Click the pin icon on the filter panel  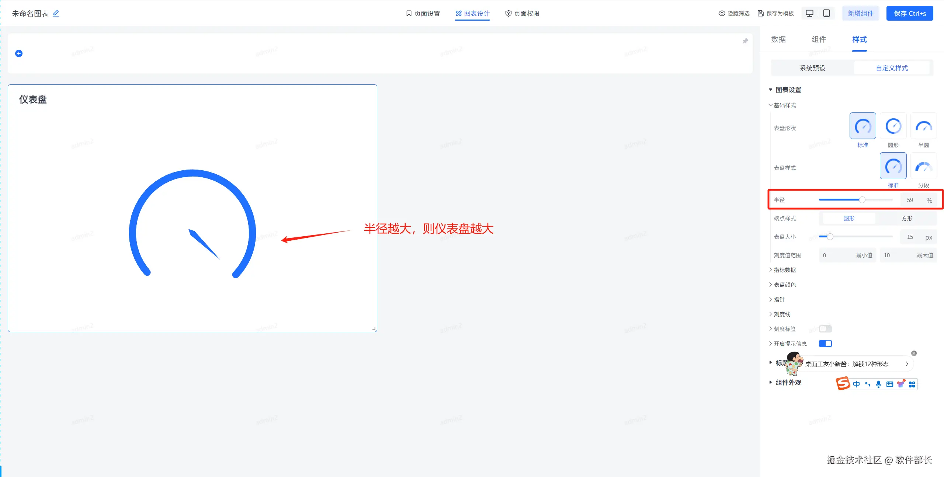[x=745, y=41]
